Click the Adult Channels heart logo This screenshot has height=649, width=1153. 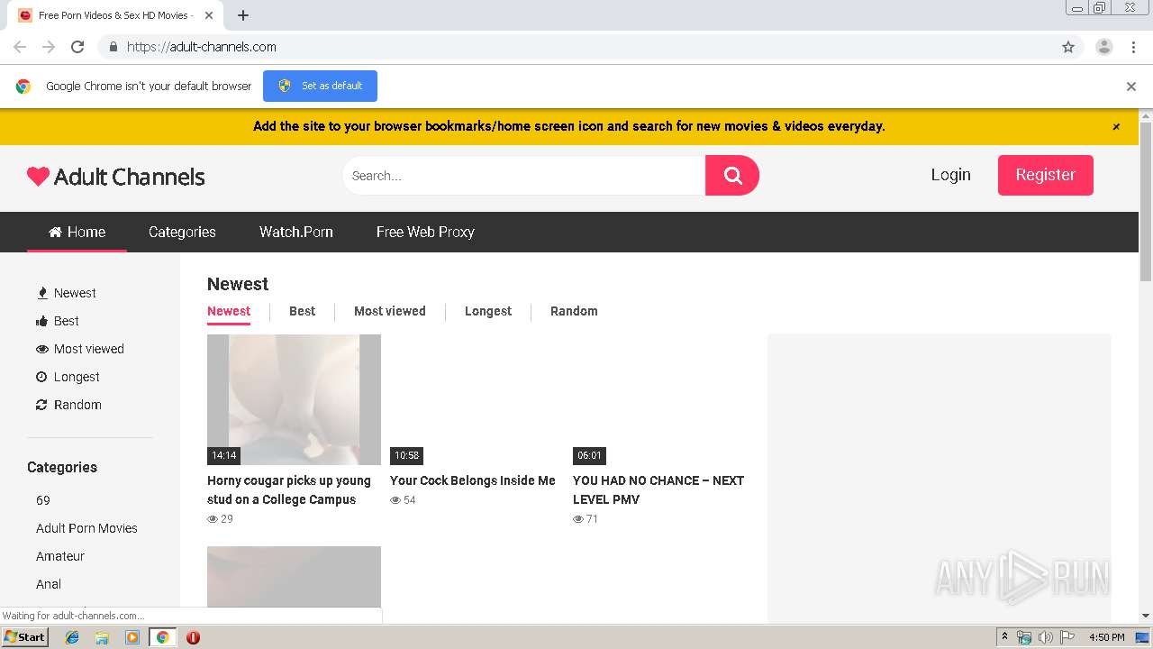point(116,177)
